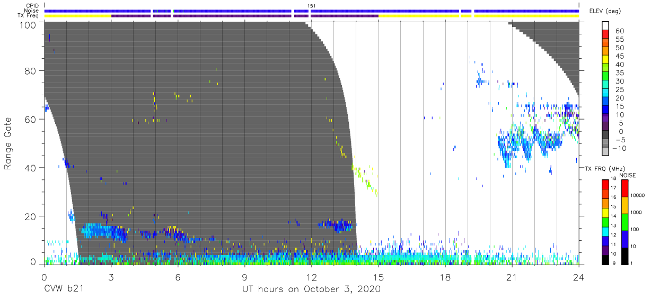Click the 35 label on ELEV colorbar
The image size is (651, 300).
click(x=620, y=72)
